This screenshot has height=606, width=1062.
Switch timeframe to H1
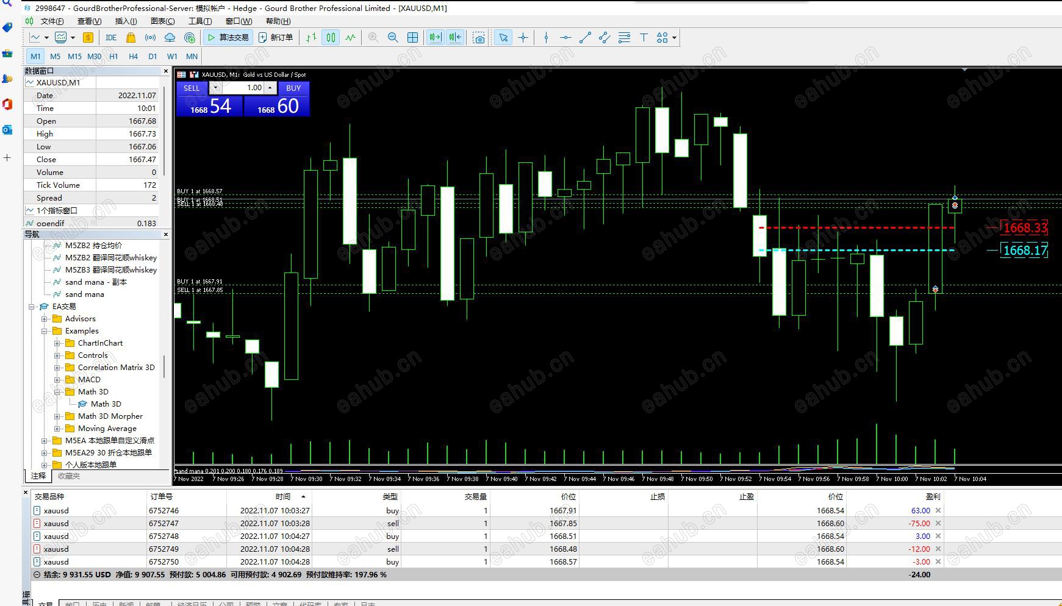click(113, 56)
